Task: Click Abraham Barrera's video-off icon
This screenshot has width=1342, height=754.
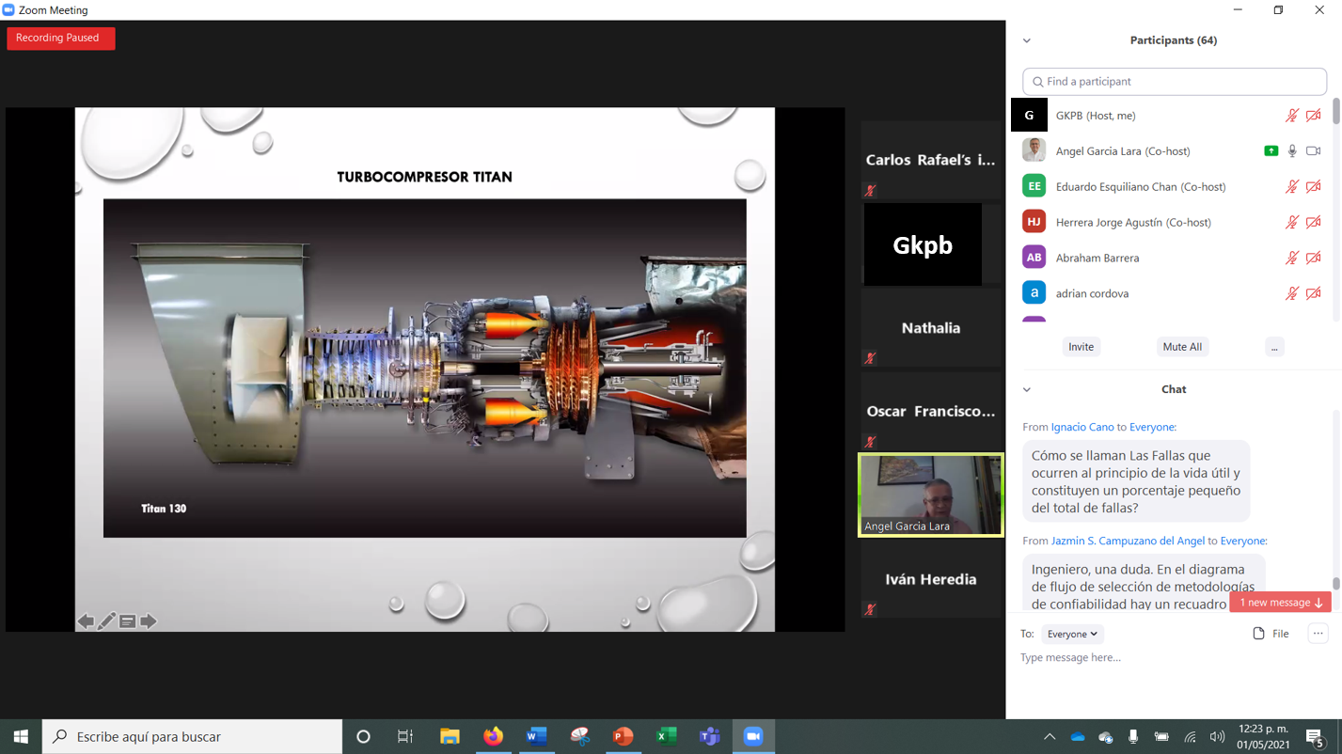Action: [1314, 259]
